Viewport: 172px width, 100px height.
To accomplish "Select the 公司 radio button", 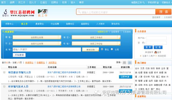I will (112, 49).
